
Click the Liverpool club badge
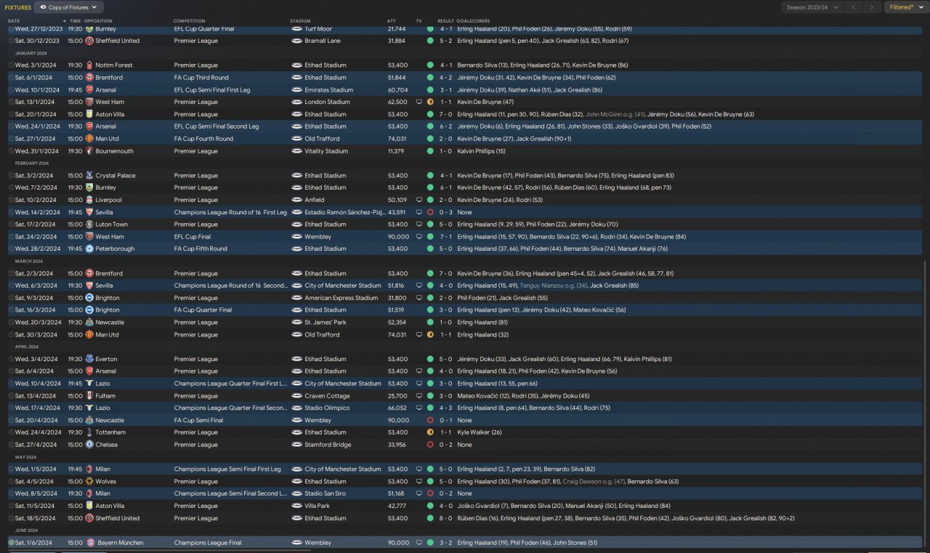click(x=89, y=200)
